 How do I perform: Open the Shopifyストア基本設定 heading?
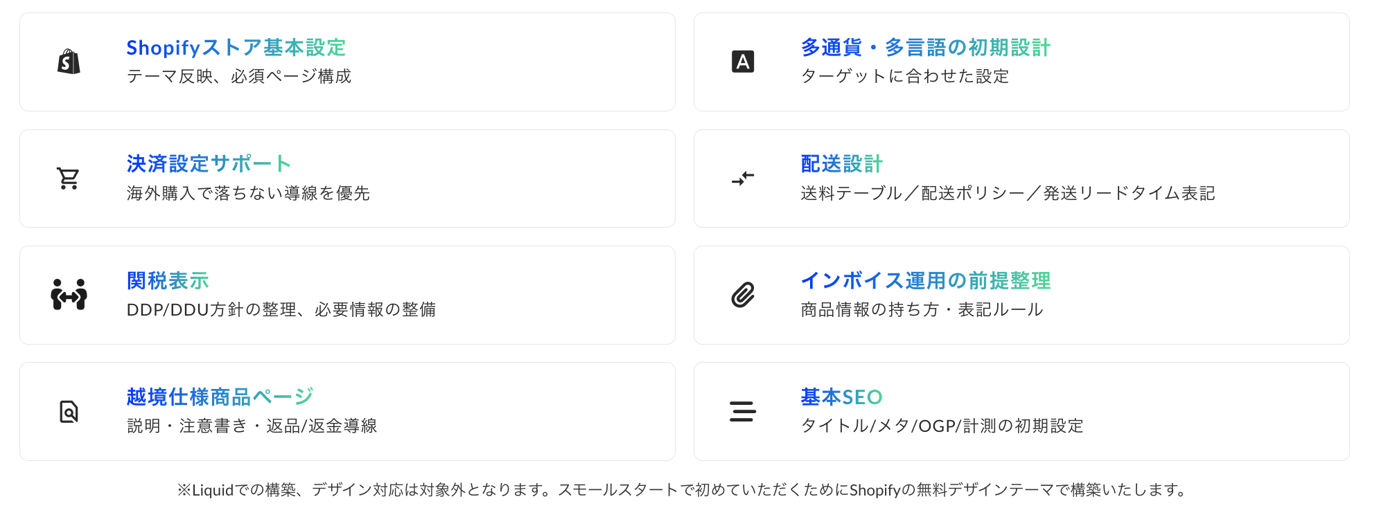coord(236,48)
